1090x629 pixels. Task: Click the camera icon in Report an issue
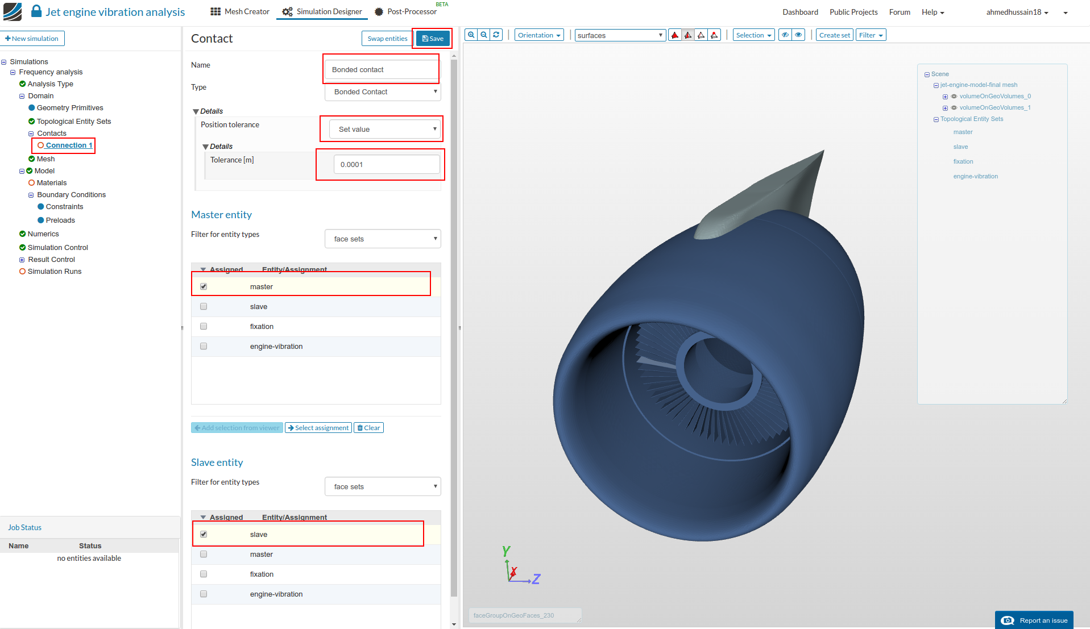click(x=1008, y=620)
